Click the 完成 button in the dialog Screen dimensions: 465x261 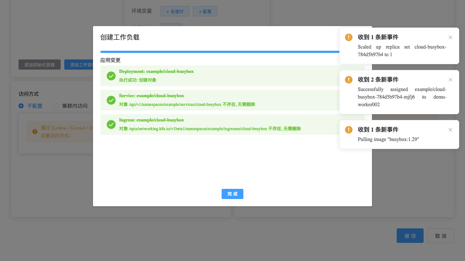pyautogui.click(x=232, y=194)
